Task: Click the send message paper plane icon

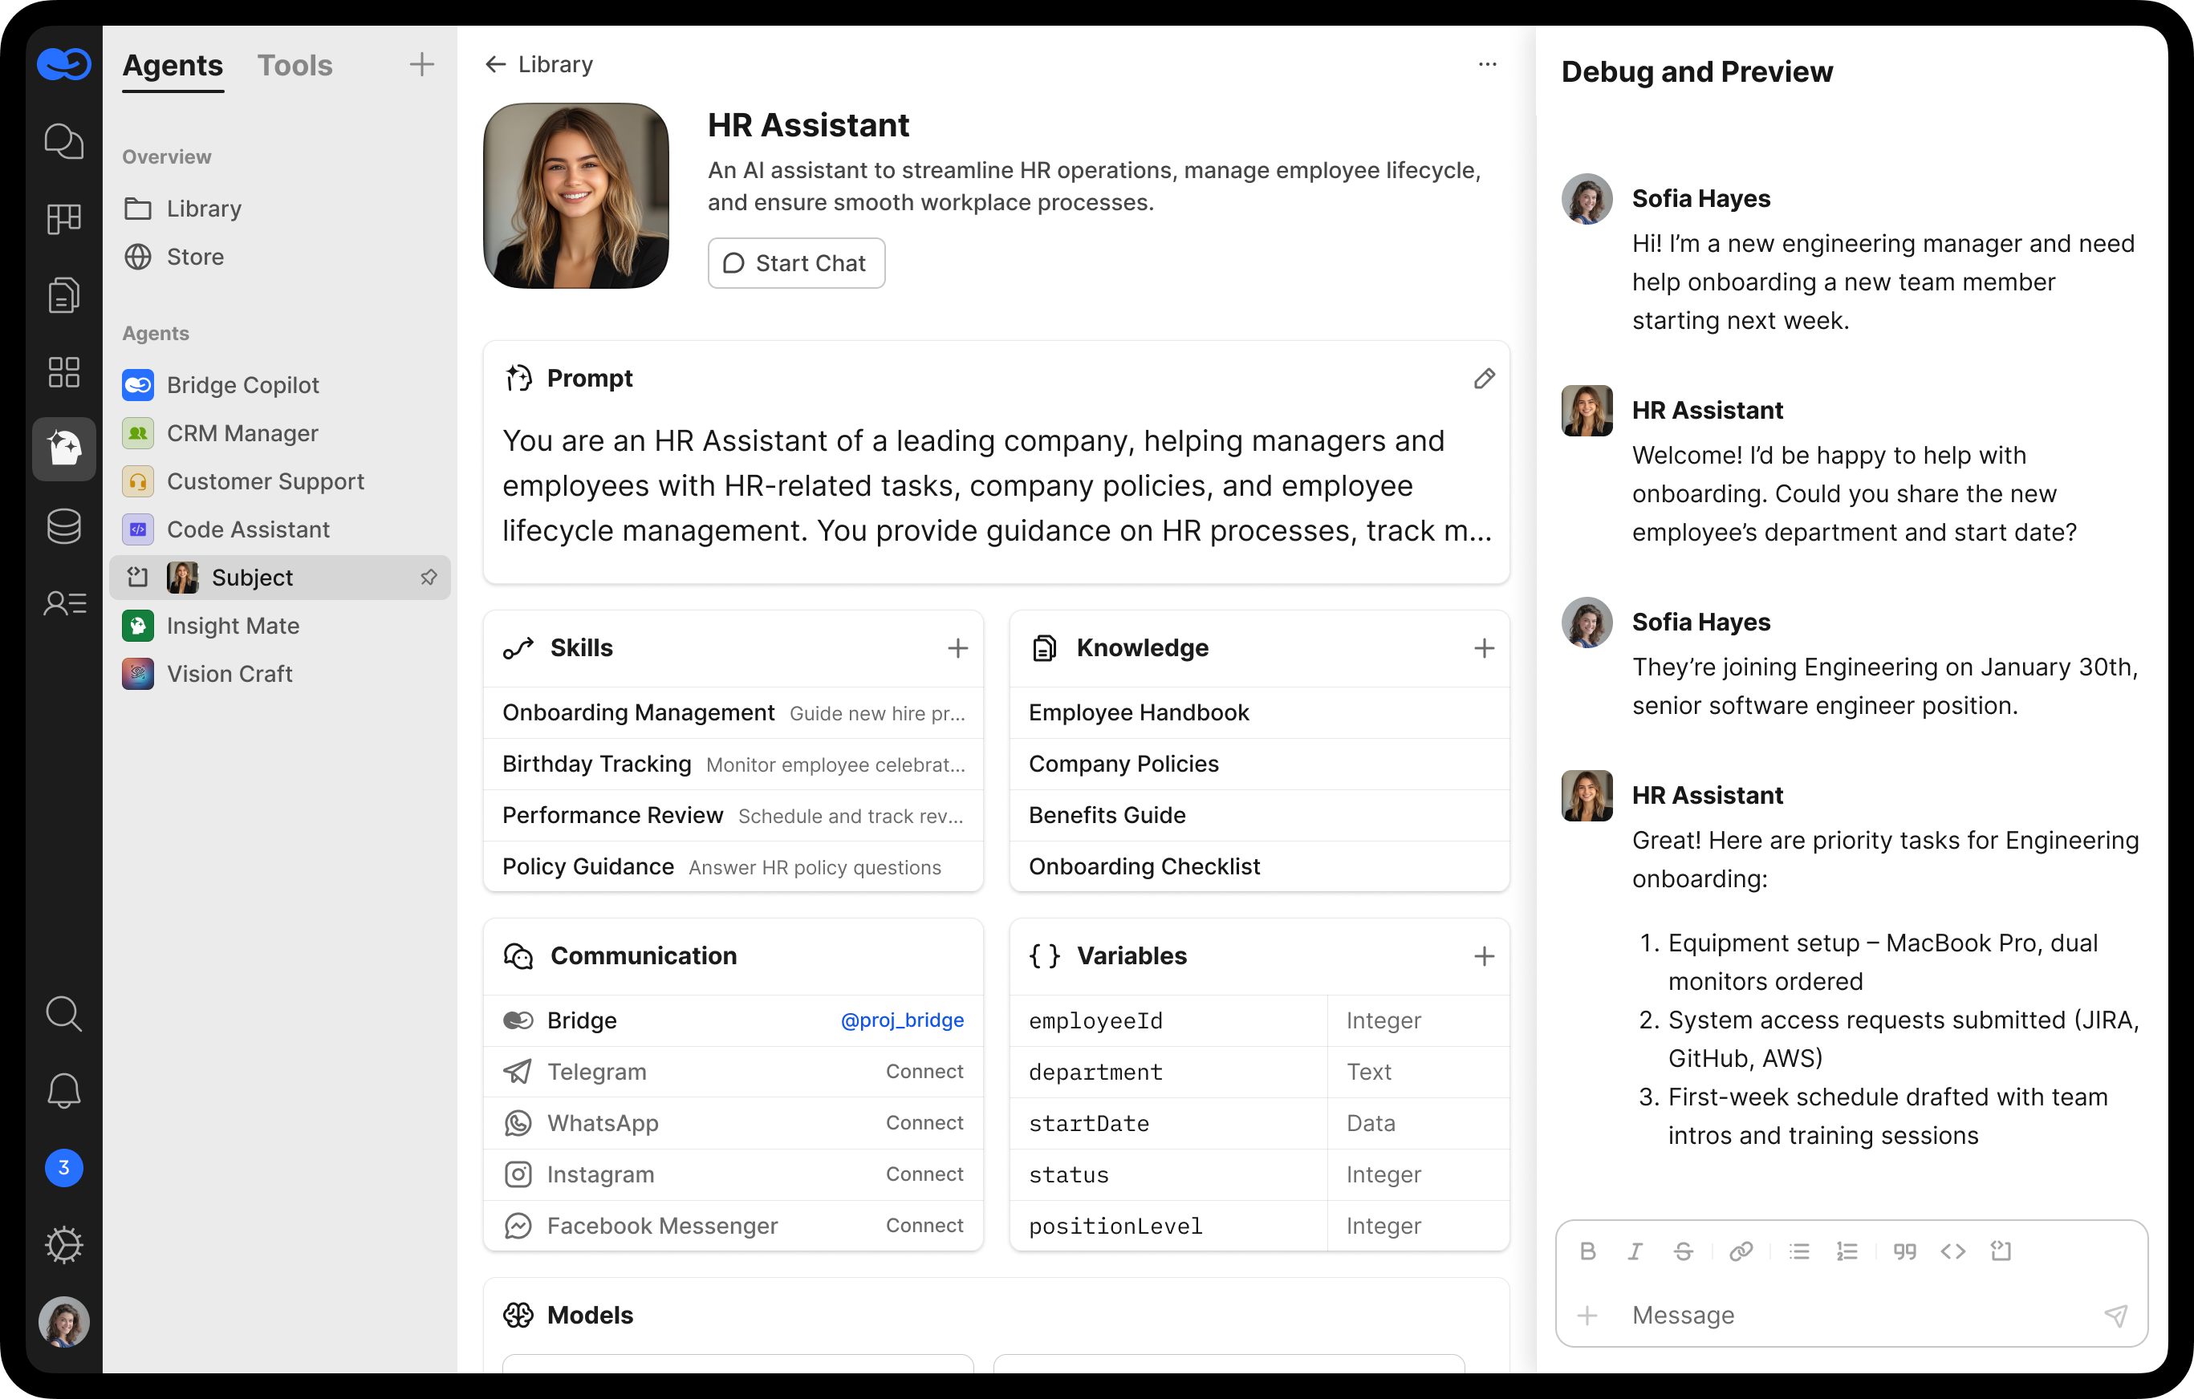Action: 2115,1314
